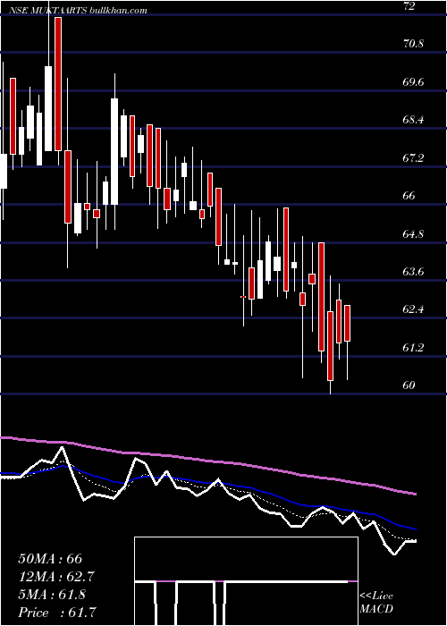
Task: Click the 67.2 price axis label
Action: tap(413, 158)
